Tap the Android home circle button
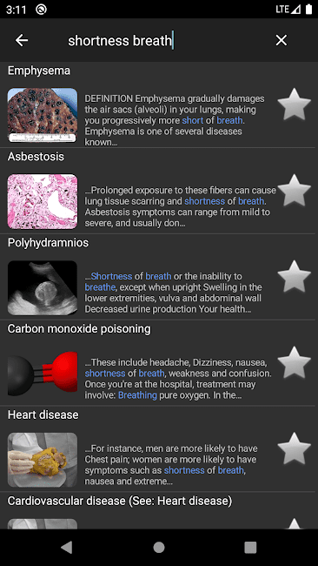The height and width of the screenshot is (566, 318). pos(159,547)
